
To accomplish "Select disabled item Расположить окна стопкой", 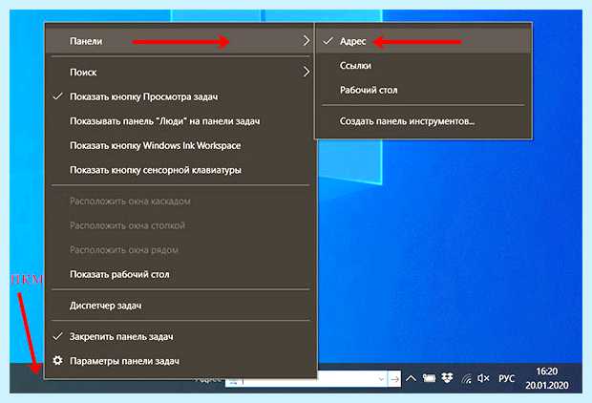I will click(180, 226).
